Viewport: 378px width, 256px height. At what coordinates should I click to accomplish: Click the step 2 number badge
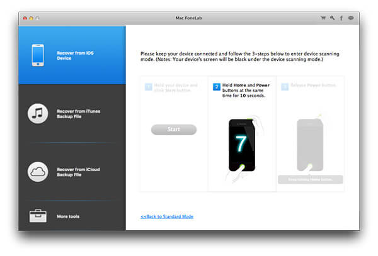(x=215, y=87)
